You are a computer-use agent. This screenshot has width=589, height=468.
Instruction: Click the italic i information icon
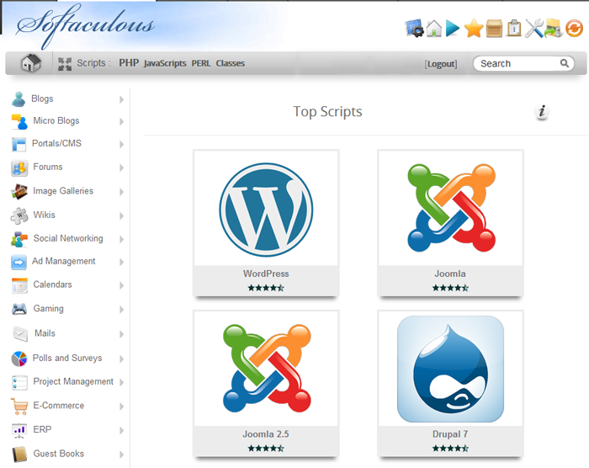(x=542, y=112)
